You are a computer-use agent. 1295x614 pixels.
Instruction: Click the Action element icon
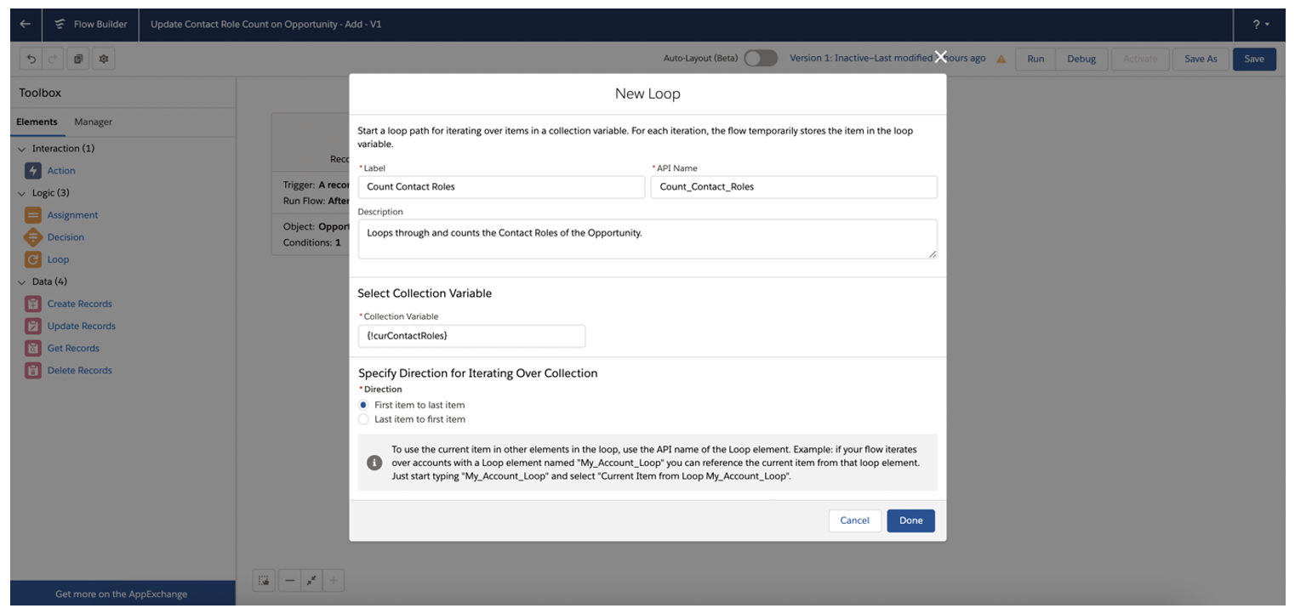point(33,171)
